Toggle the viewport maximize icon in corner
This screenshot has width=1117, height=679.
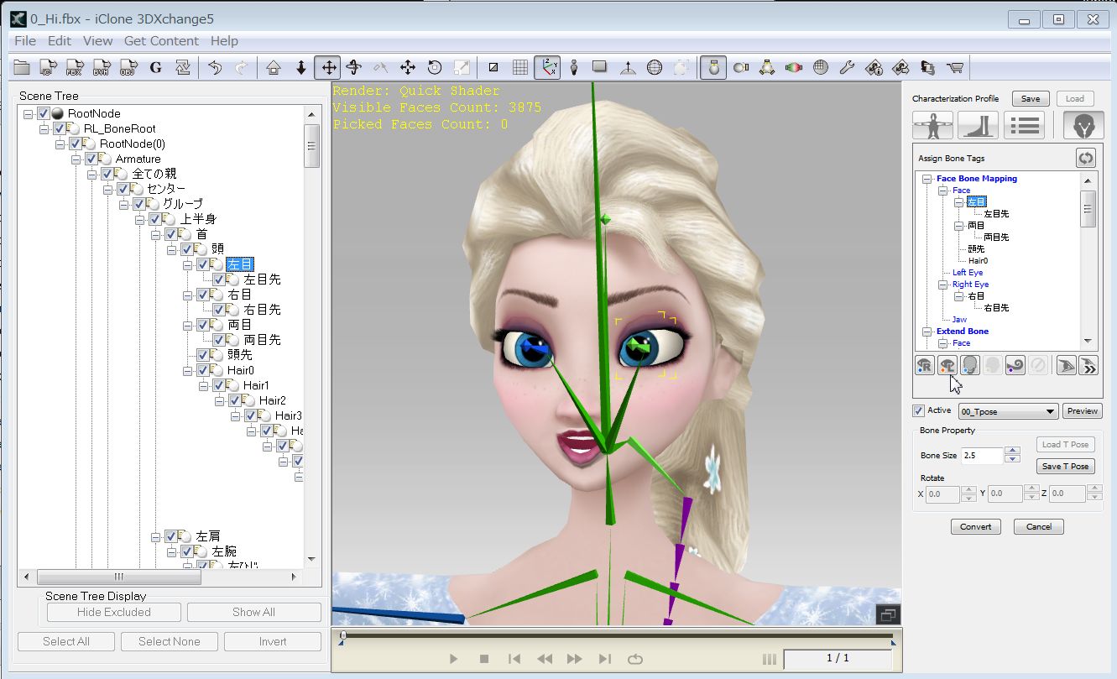[887, 614]
